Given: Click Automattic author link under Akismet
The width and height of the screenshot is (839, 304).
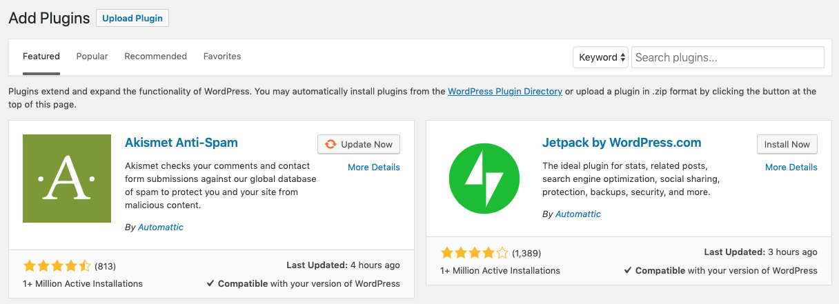Looking at the screenshot, I should 160,227.
